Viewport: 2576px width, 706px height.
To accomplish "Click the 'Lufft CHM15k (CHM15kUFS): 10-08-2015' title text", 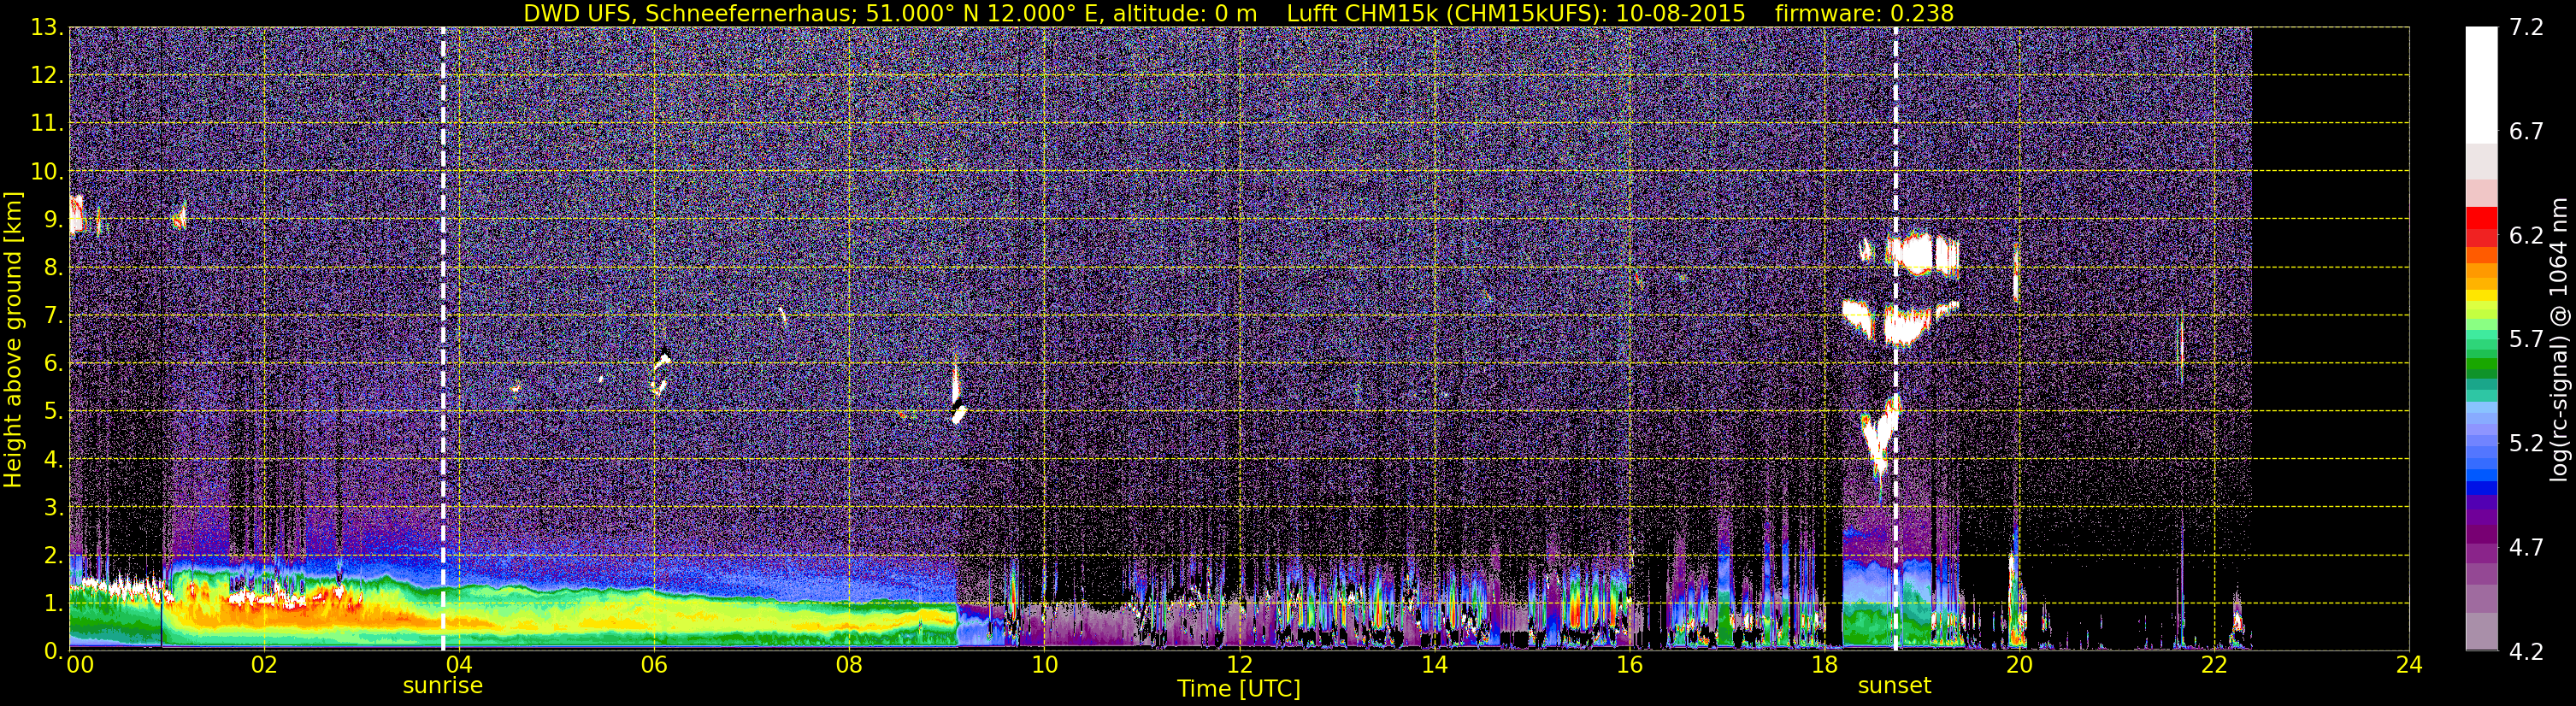I will [1515, 13].
